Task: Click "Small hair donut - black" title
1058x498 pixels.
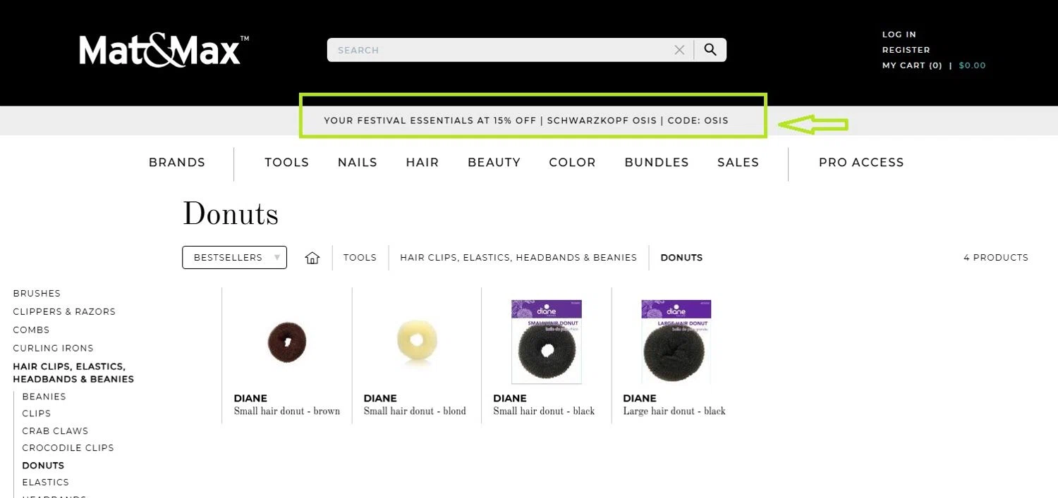Action: [x=544, y=411]
